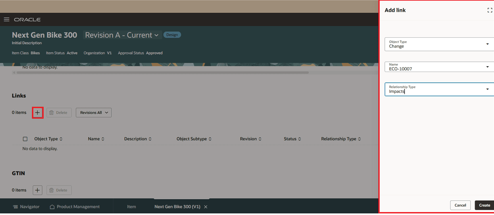Sort by Relationship Type column arrows
Image resolution: width=494 pixels, height=215 pixels.
[x=359, y=139]
